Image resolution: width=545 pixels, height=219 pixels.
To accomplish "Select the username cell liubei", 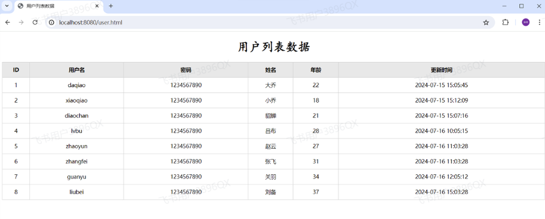I will (76, 192).
